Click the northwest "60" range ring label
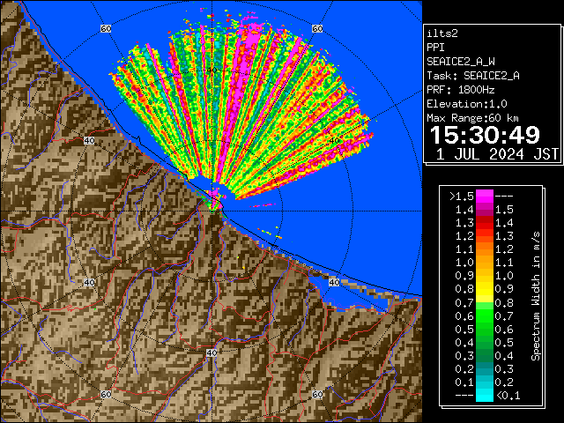This screenshot has height=423, width=564. point(106,29)
